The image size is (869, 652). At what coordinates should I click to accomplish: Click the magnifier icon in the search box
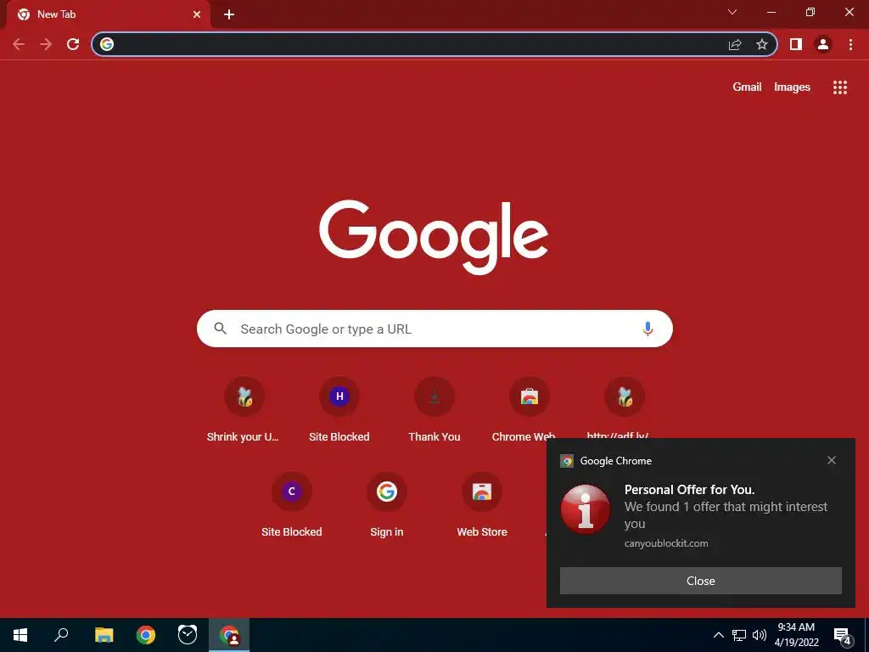tap(220, 329)
